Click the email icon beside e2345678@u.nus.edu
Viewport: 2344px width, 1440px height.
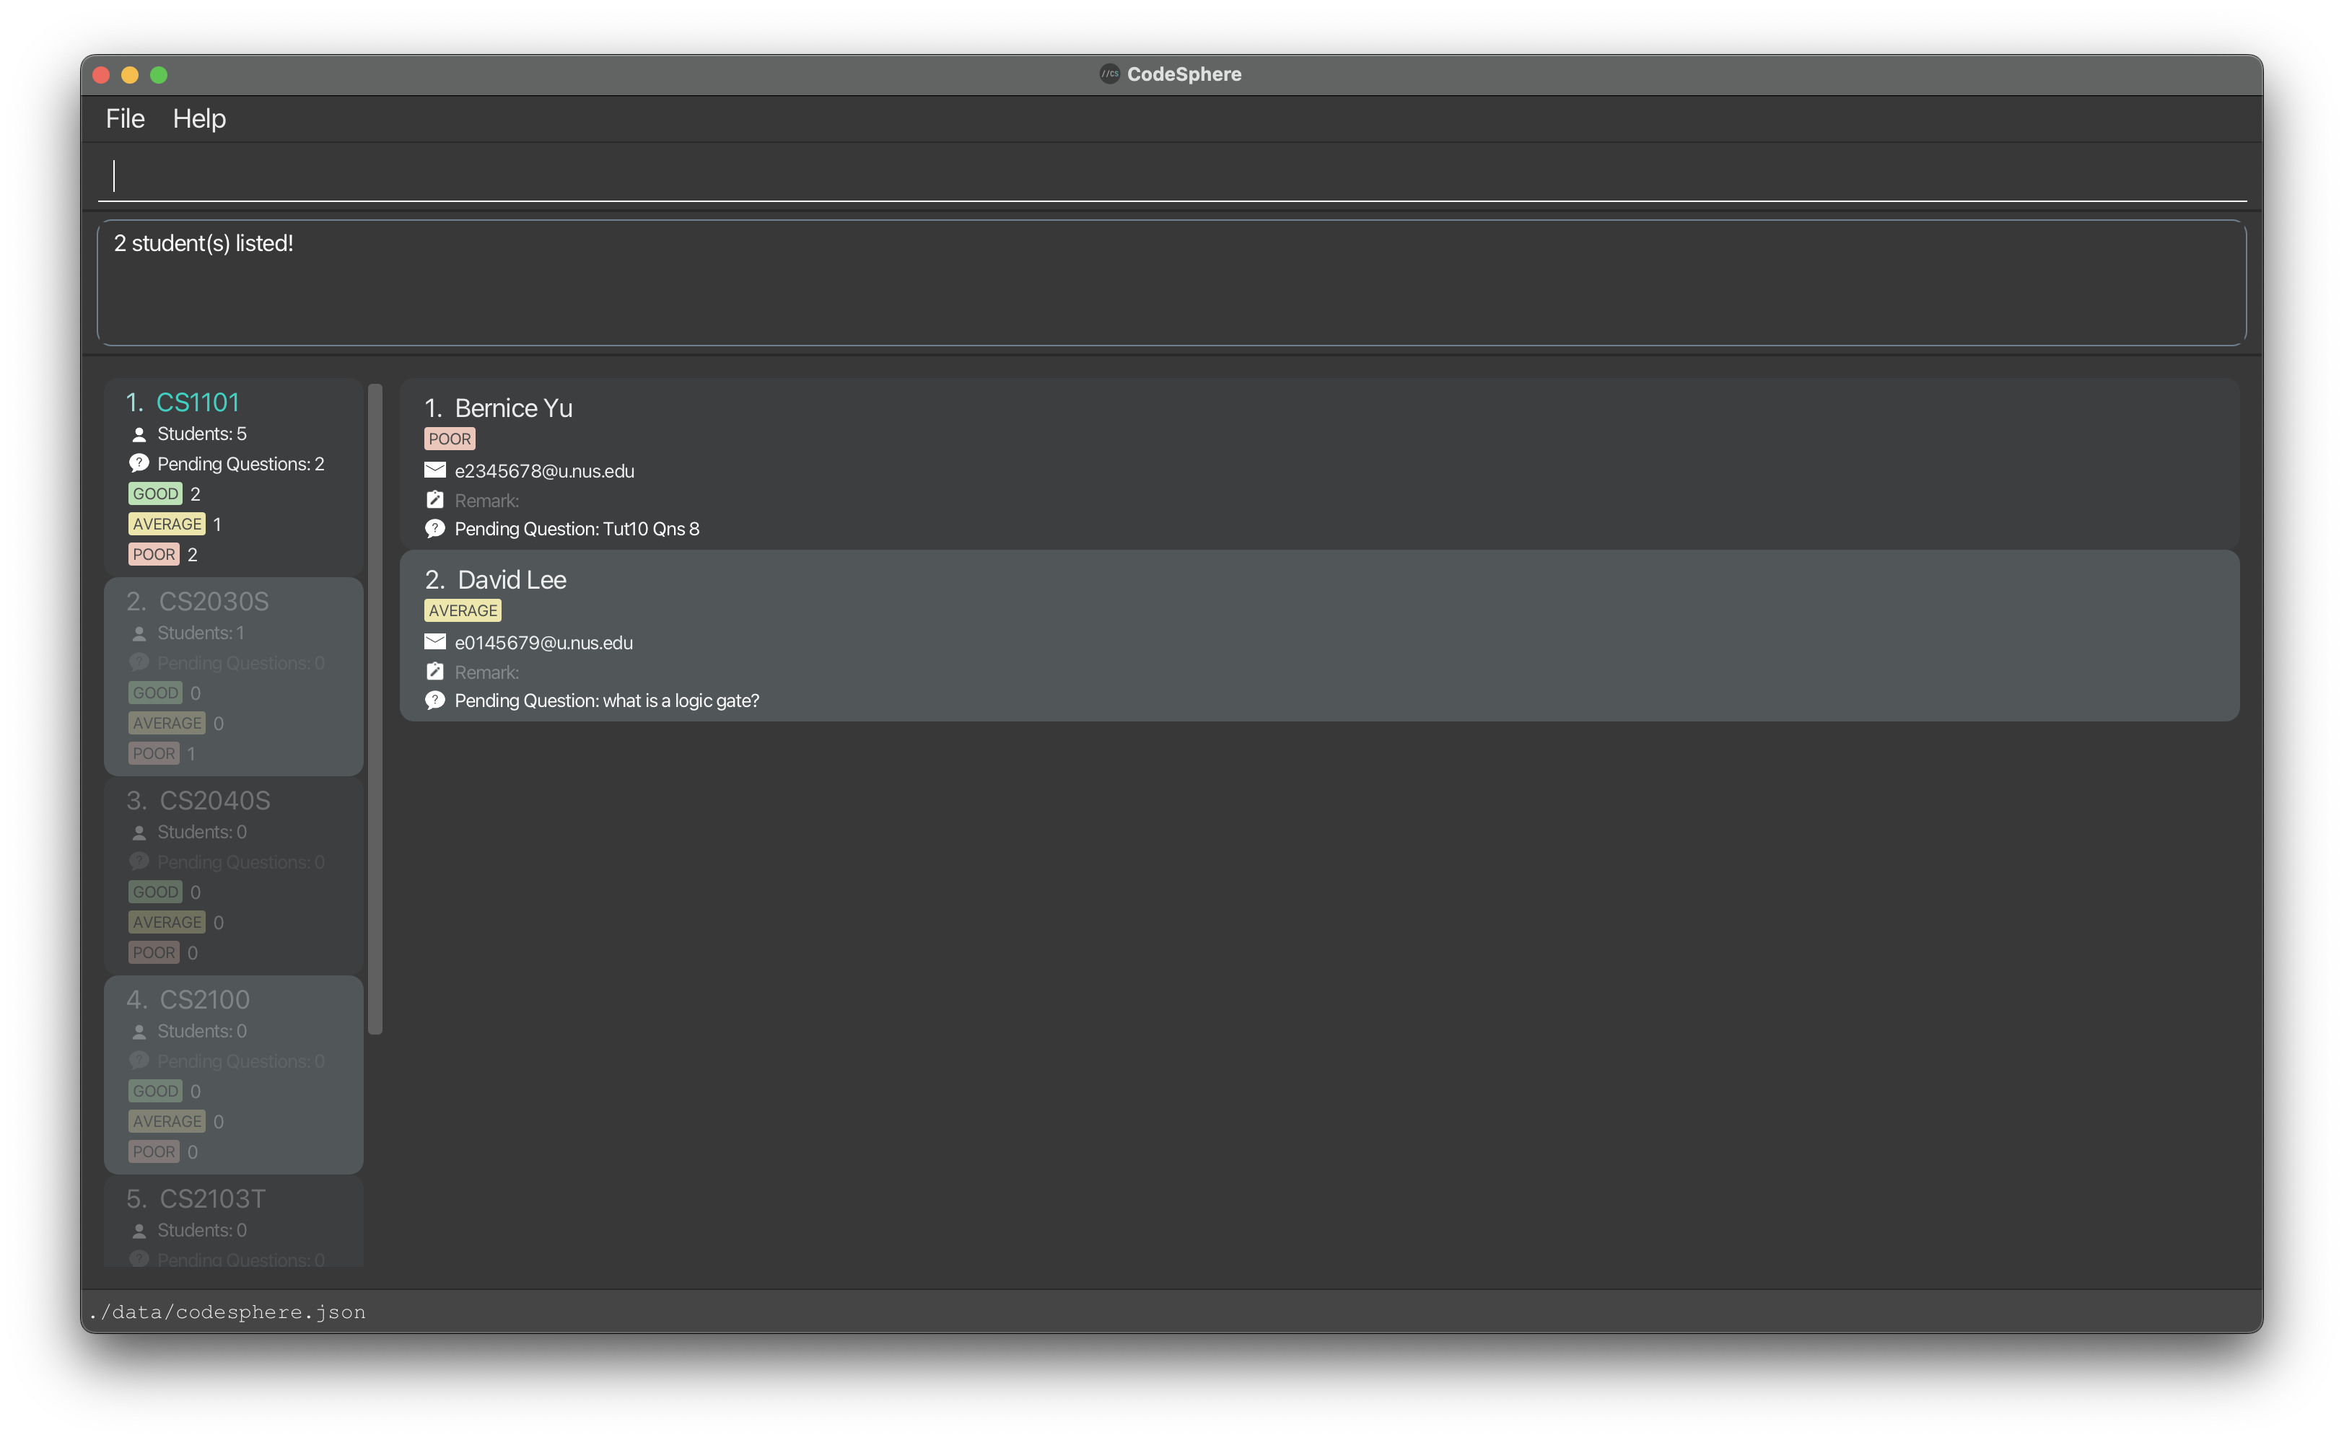click(x=434, y=470)
